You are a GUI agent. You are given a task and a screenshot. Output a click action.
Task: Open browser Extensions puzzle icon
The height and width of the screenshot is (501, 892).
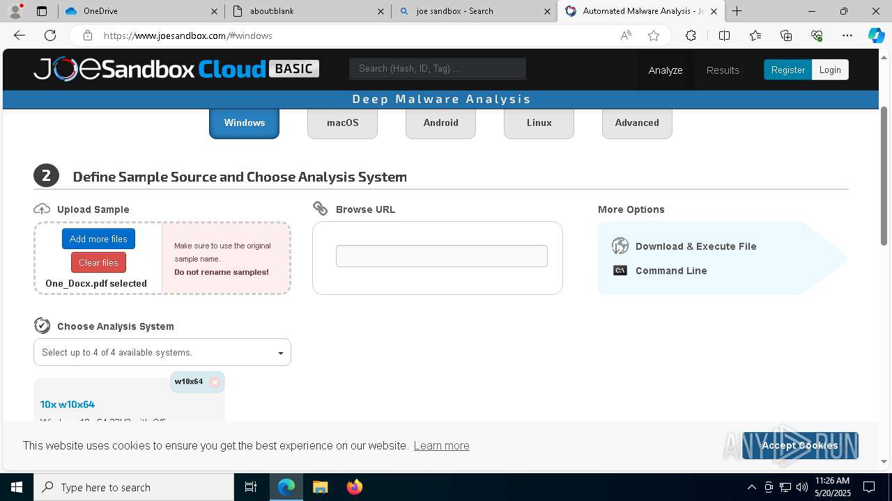point(691,35)
